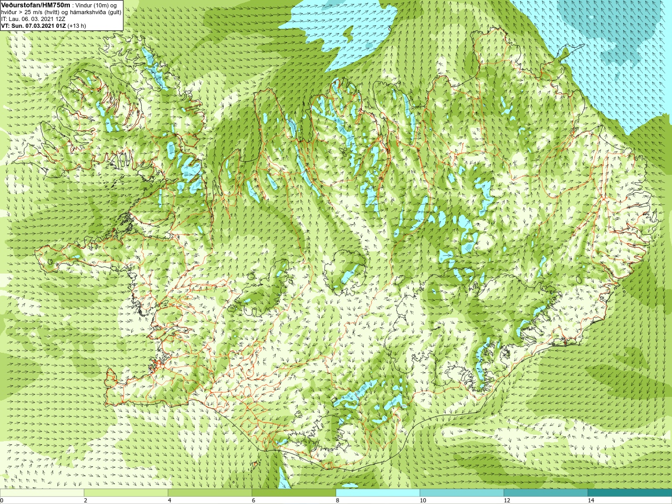Click the legend value label '8'
The height and width of the screenshot is (504, 672).
[x=338, y=500]
